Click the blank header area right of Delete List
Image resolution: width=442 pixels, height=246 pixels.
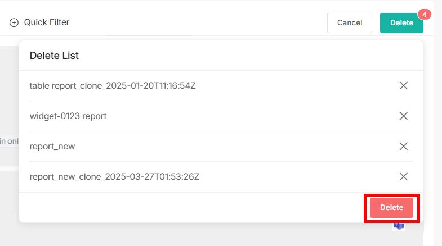point(253,56)
